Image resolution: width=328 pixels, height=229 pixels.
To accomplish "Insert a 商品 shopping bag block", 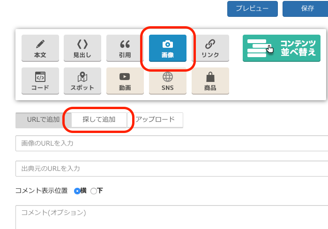I will coord(210,81).
